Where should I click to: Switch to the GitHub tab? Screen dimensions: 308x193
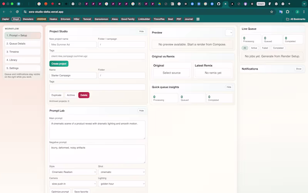(x=219, y=4)
